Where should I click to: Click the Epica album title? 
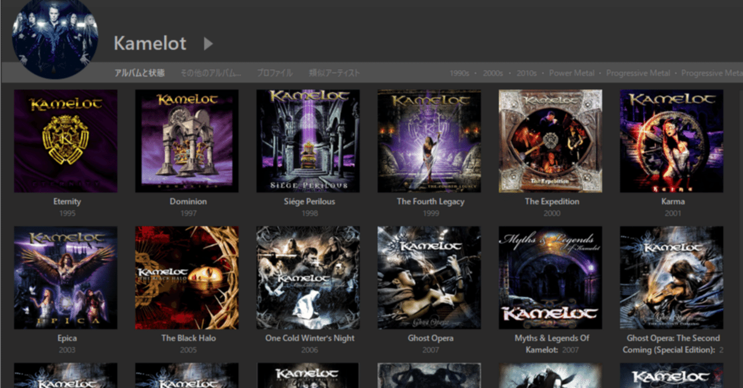coord(67,338)
